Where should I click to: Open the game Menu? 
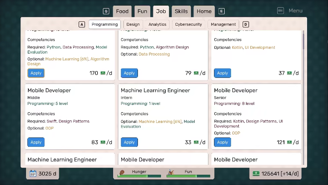pos(296,11)
